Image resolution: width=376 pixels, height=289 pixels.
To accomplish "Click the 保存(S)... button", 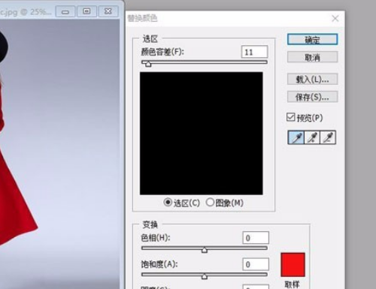I will point(312,97).
